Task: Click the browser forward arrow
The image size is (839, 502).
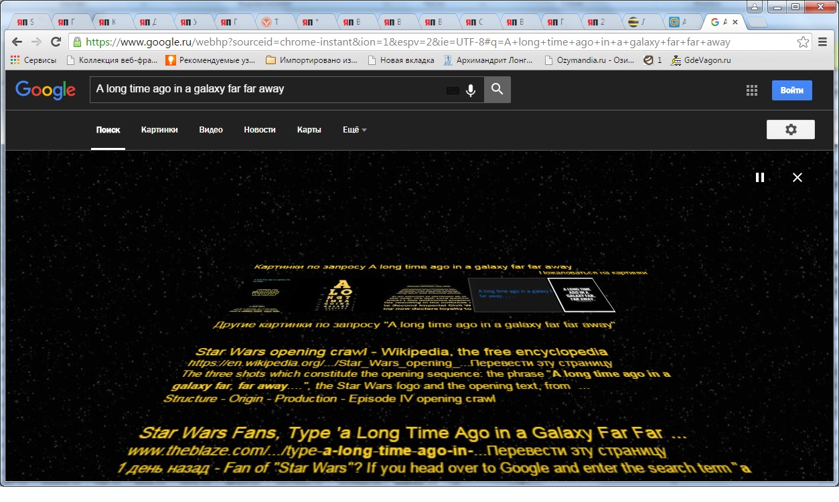Action: pyautogui.click(x=37, y=42)
